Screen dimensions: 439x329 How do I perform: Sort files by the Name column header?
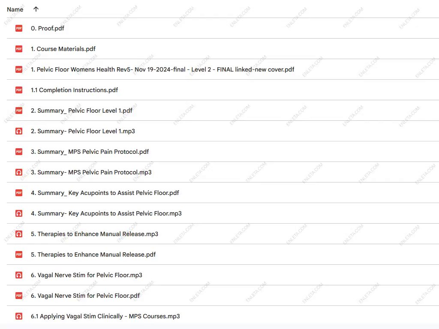pos(15,9)
